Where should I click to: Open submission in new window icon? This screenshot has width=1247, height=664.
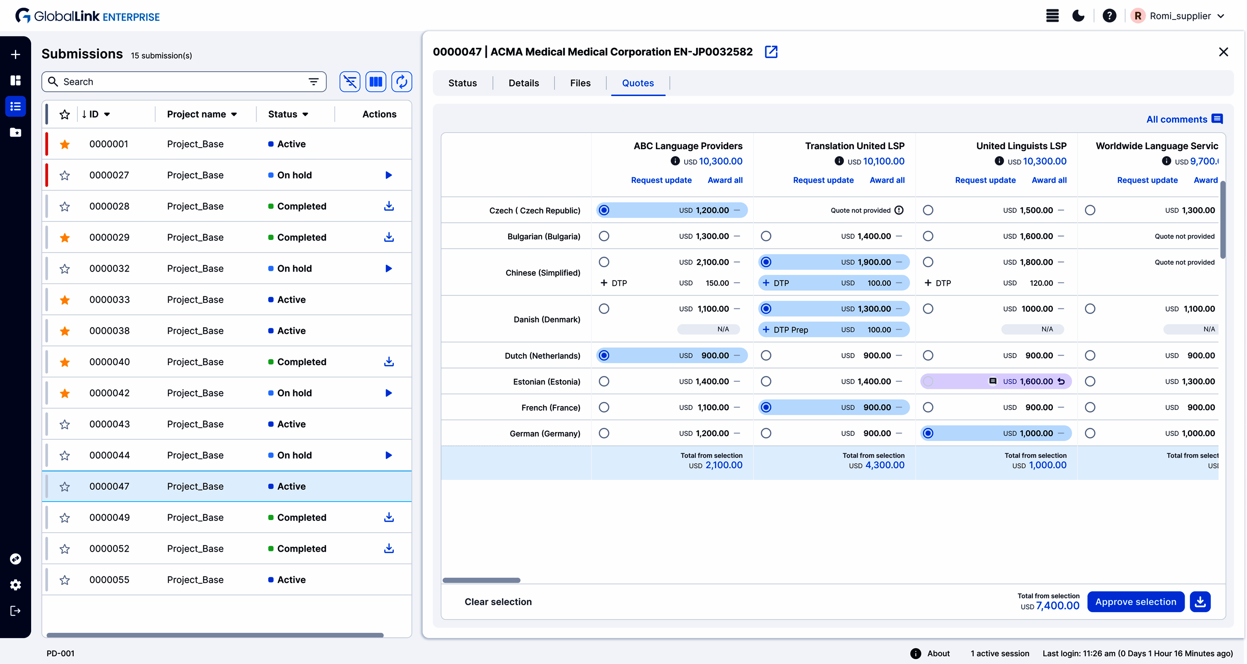click(x=771, y=52)
